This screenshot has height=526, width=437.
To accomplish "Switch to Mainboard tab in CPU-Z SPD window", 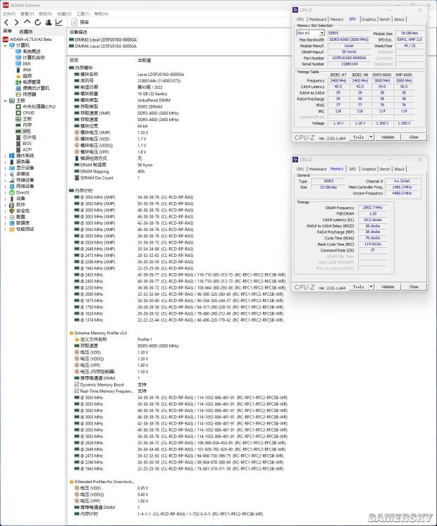I will pos(318,20).
